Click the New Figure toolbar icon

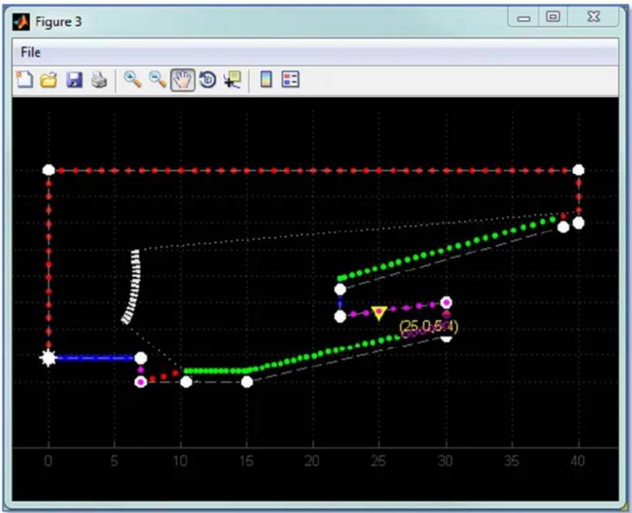click(x=24, y=79)
